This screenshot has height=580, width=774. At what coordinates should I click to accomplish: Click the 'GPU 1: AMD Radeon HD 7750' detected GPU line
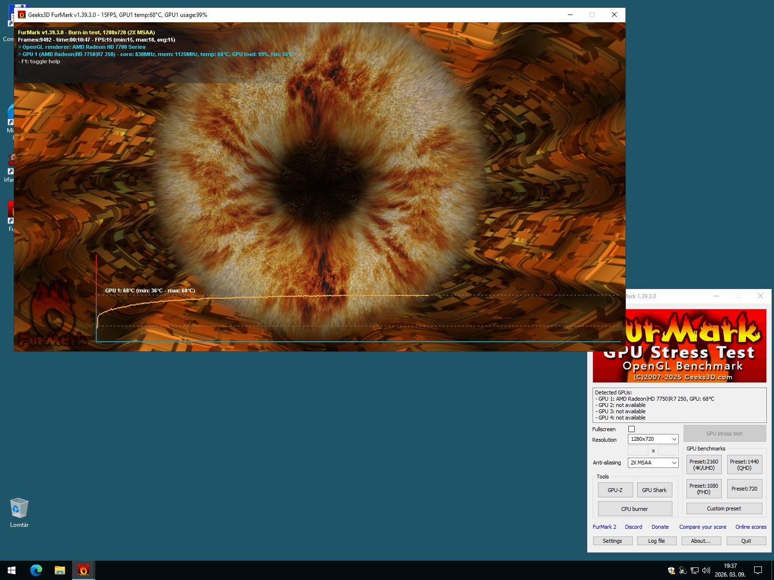655,399
